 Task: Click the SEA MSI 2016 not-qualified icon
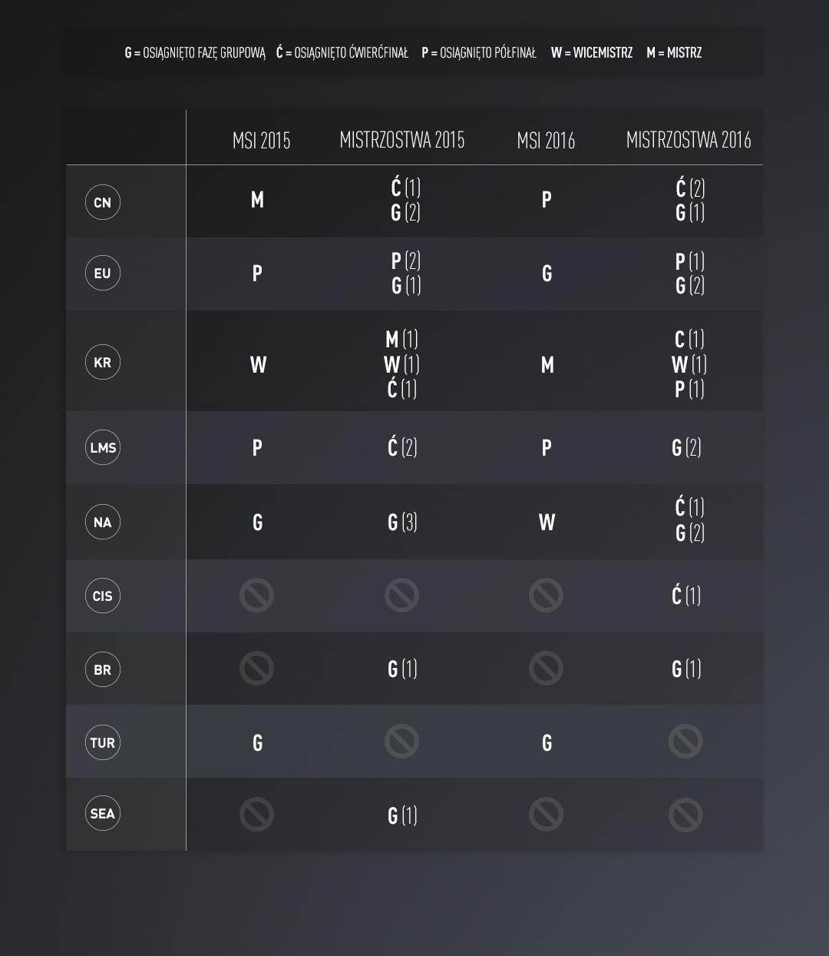pyautogui.click(x=546, y=815)
